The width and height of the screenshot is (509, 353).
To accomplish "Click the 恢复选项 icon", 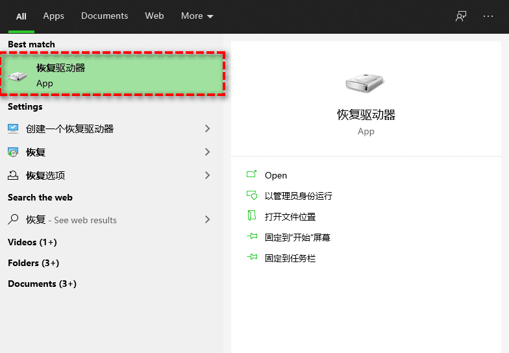I will [13, 175].
